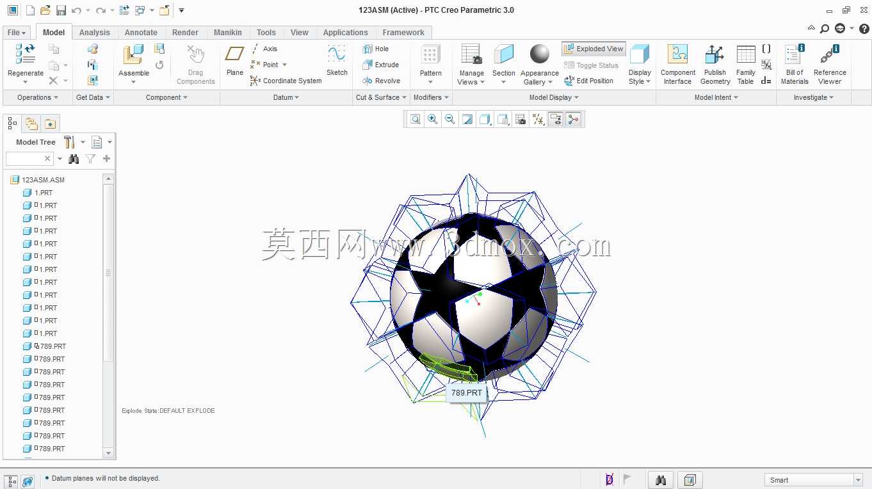Viewport: 872px width, 489px height.
Task: Select the Axis datum tool
Action: tap(264, 49)
